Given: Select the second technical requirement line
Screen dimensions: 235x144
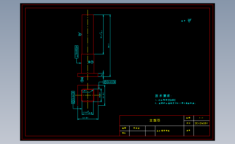Looking at the screenshot, I should pos(175,103).
